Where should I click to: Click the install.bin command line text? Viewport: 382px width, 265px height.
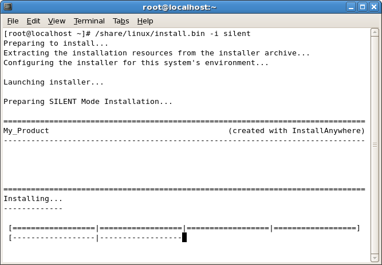coord(127,34)
